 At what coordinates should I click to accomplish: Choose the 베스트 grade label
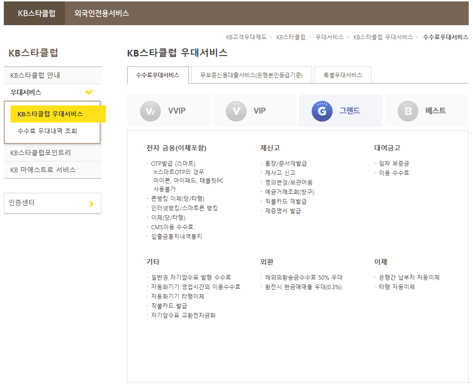coord(436,111)
